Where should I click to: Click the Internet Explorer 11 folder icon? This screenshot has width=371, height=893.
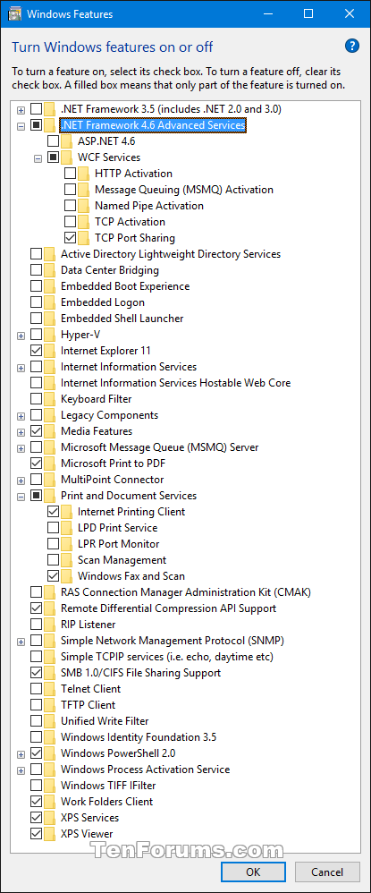coord(50,350)
